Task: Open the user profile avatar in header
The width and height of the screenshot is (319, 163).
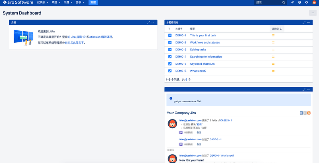Action: tap(314, 2)
